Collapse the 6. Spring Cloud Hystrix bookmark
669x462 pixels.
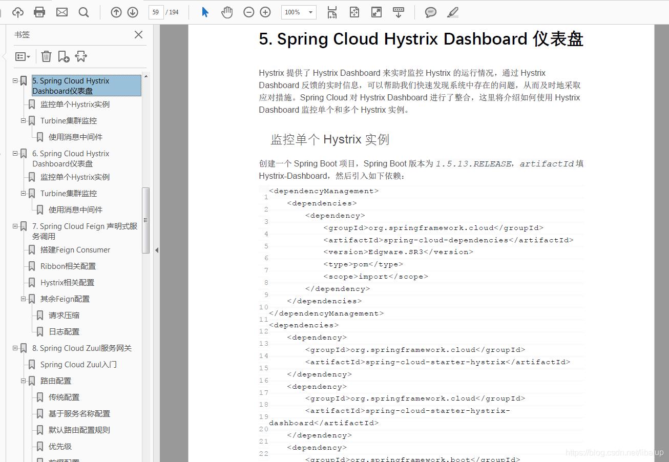(15, 153)
